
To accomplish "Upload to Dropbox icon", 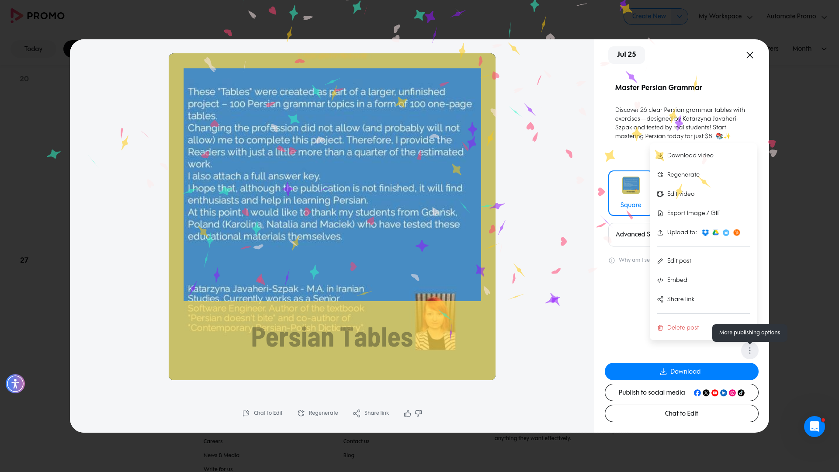I will [x=705, y=233].
